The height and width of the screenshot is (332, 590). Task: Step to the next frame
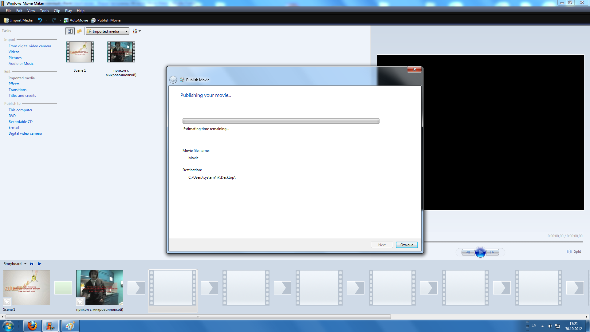[x=493, y=252]
